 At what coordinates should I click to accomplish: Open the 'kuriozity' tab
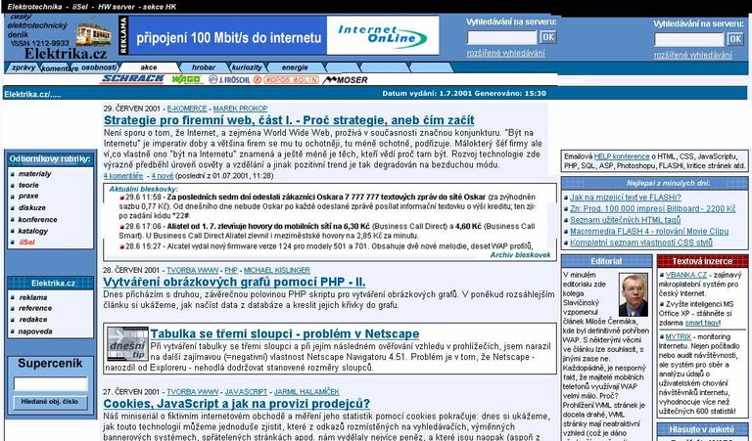click(247, 67)
